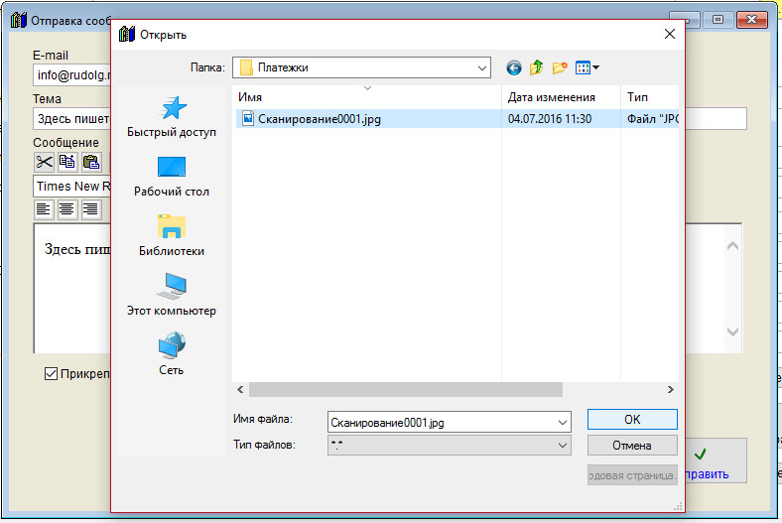Image resolution: width=782 pixels, height=523 pixels.
Task: Sort by Дата изменения column header
Action: pos(561,97)
